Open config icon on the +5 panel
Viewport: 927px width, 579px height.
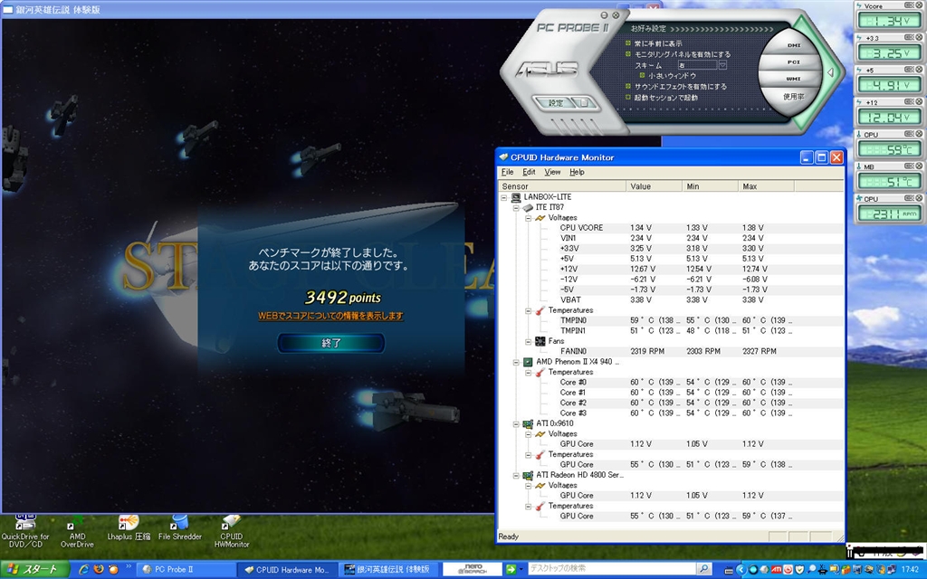(x=909, y=70)
